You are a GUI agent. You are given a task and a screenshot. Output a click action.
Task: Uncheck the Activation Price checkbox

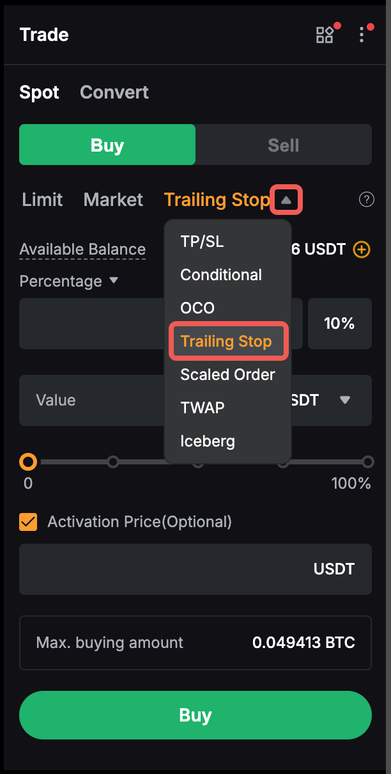pyautogui.click(x=28, y=522)
